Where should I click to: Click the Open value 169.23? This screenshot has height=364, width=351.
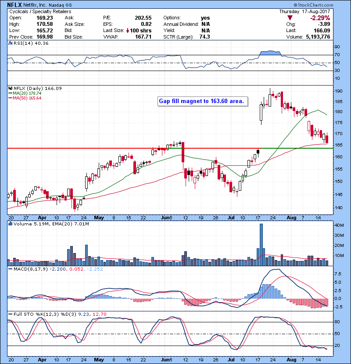pos(45,18)
